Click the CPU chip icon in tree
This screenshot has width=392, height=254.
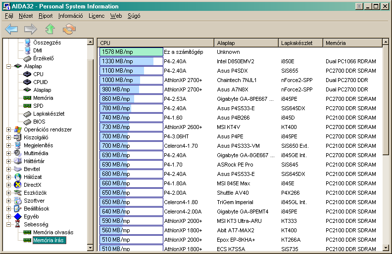27,74
